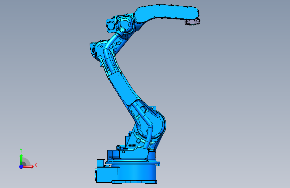The width and height of the screenshot is (290, 188).
Task: Select the lifting eye ring on the base
Action: [118, 148]
